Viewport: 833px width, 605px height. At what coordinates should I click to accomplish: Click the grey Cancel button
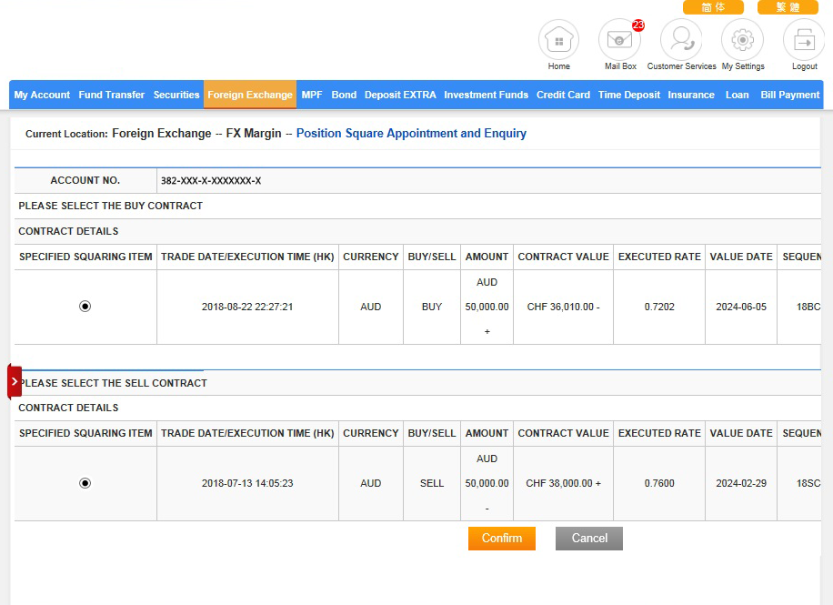pyautogui.click(x=589, y=539)
